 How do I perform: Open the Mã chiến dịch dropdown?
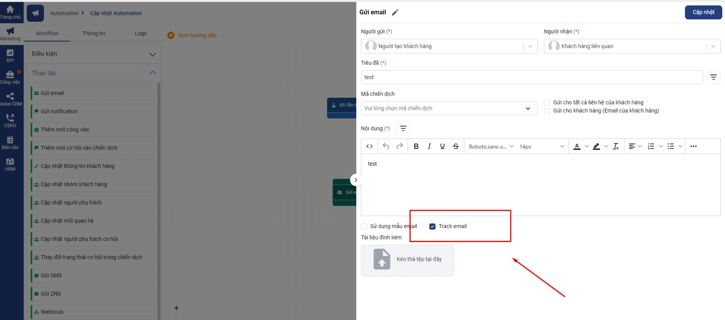tap(449, 108)
